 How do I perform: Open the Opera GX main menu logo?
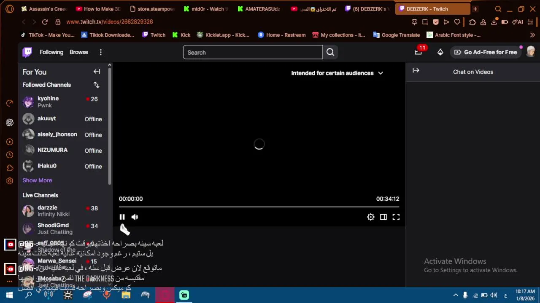(9, 9)
